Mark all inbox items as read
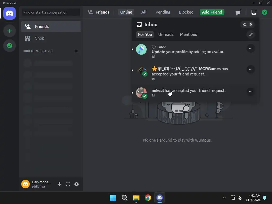Image resolution: width=272 pixels, height=204 pixels. (250, 35)
